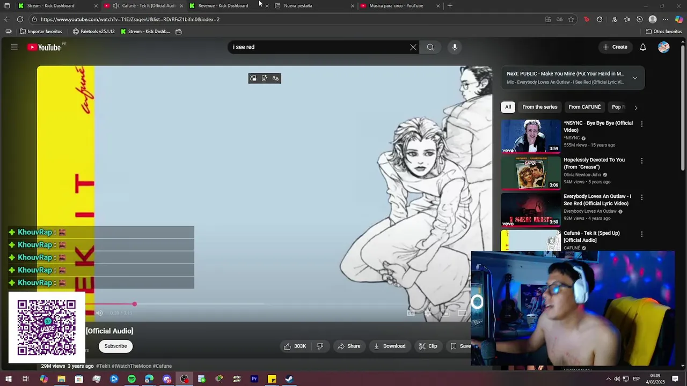Open 'Paletools v25.1.12' bookmark
Viewport: 687px width, 386px height.
coord(93,32)
